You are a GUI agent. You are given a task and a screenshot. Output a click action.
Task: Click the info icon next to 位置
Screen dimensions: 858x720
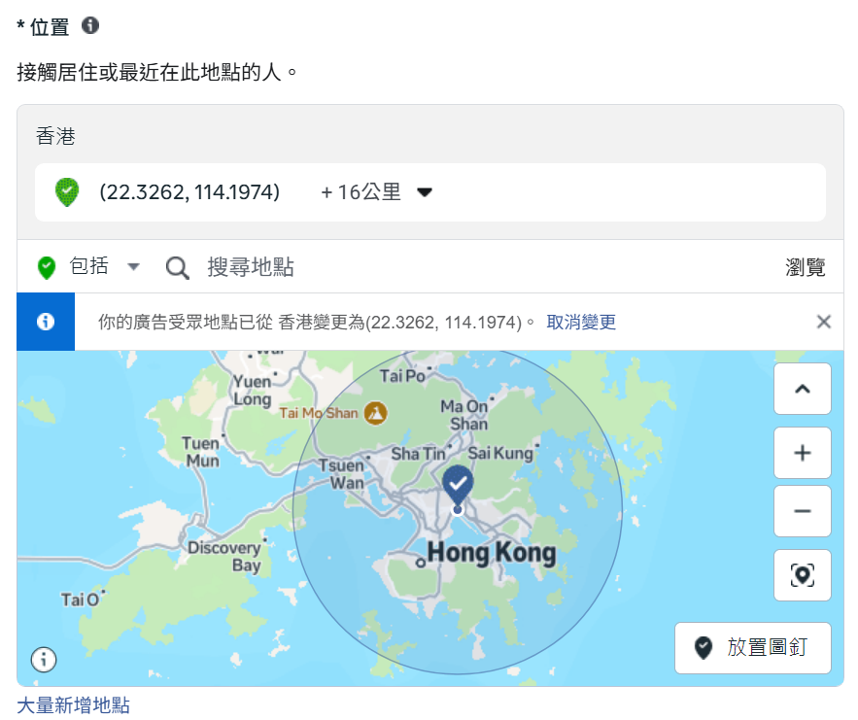click(x=90, y=26)
